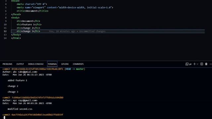
Task: Click the git terminal shell icon
Action: coord(187,64)
